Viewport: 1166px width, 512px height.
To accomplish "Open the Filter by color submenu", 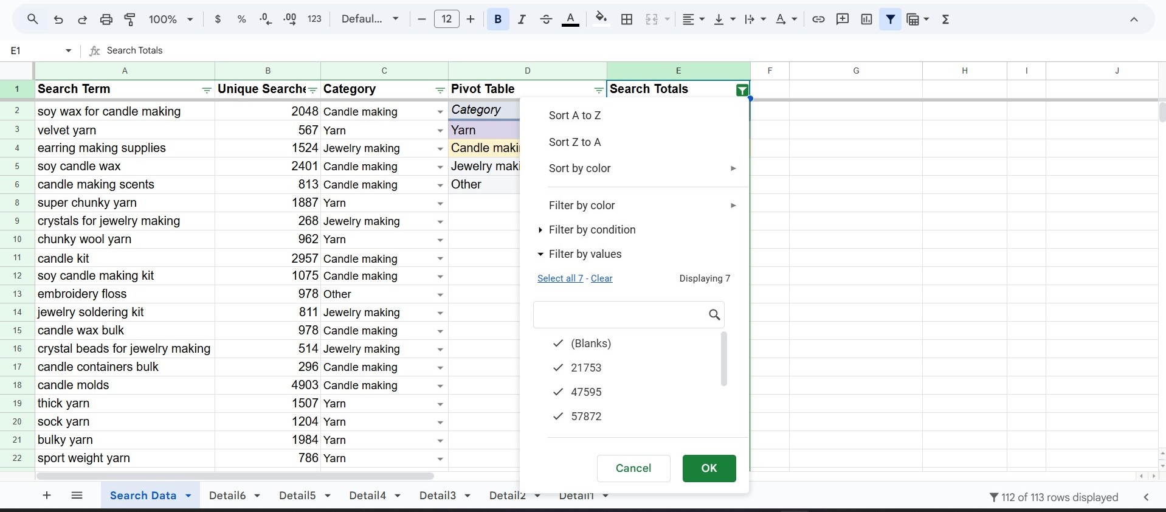I will click(x=635, y=206).
